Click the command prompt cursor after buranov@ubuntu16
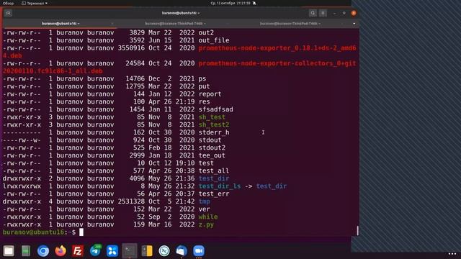Image resolution: width=461 pixels, height=259 pixels. click(81, 232)
